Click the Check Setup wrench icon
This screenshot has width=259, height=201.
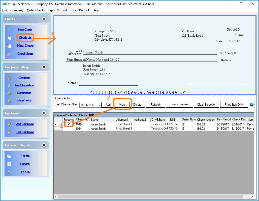coord(9,54)
